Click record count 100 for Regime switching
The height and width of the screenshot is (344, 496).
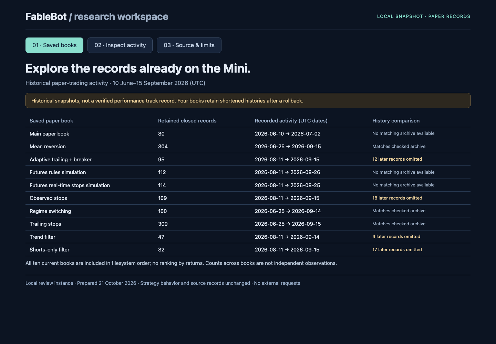[x=163, y=211]
